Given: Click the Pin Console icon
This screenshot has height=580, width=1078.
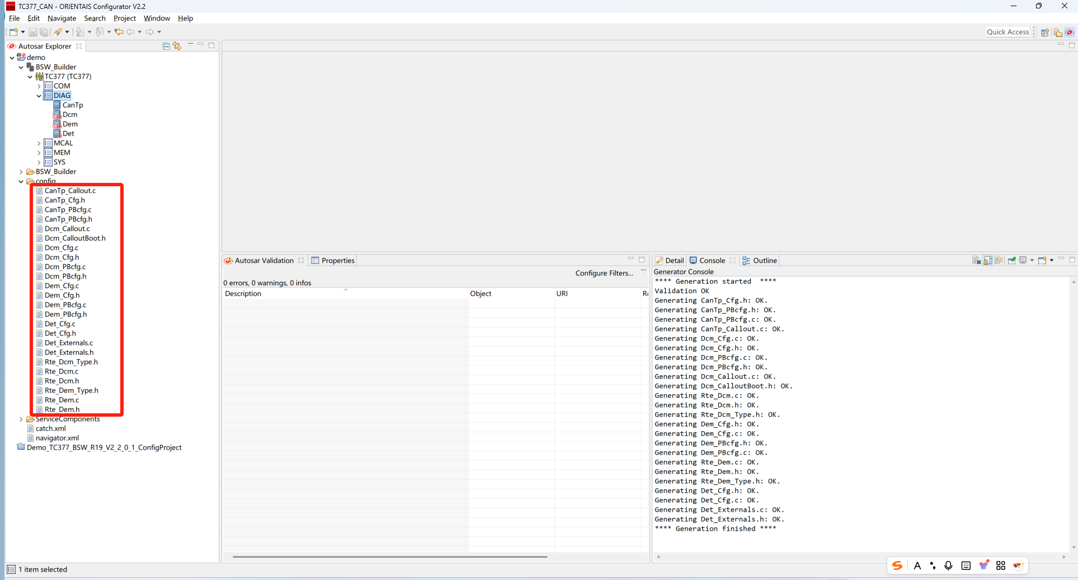Looking at the screenshot, I should tap(1011, 260).
